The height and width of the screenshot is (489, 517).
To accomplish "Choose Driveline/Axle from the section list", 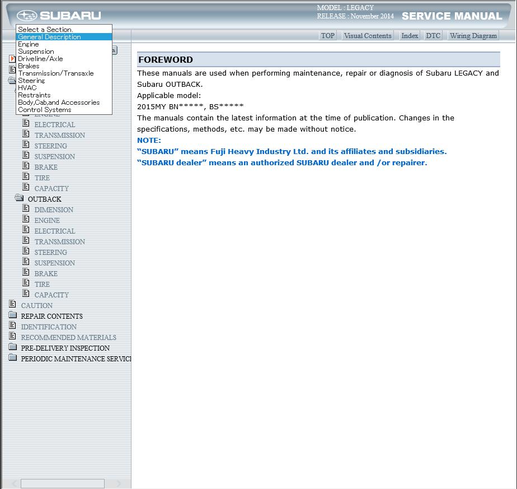I will pos(64,58).
